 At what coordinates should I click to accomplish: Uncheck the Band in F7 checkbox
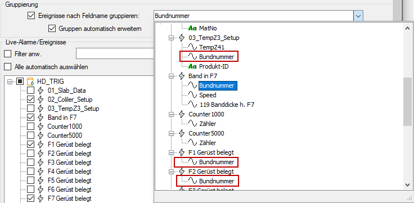31,117
